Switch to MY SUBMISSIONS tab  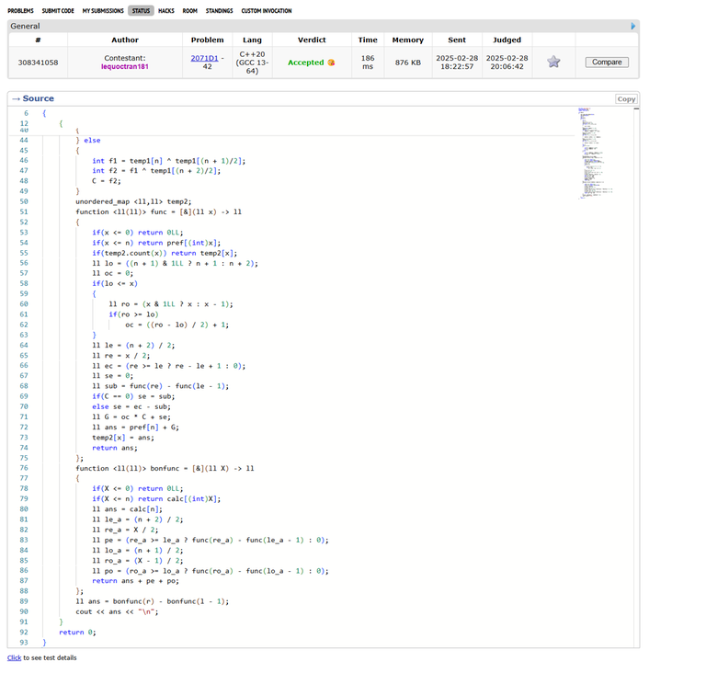pyautogui.click(x=102, y=11)
